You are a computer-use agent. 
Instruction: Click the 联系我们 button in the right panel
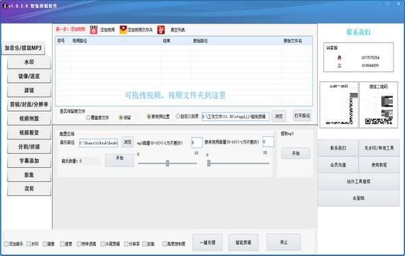[x=338, y=148]
